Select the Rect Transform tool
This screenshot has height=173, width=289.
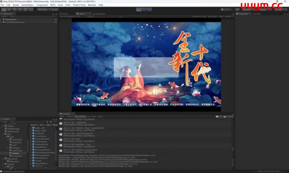(25, 10)
